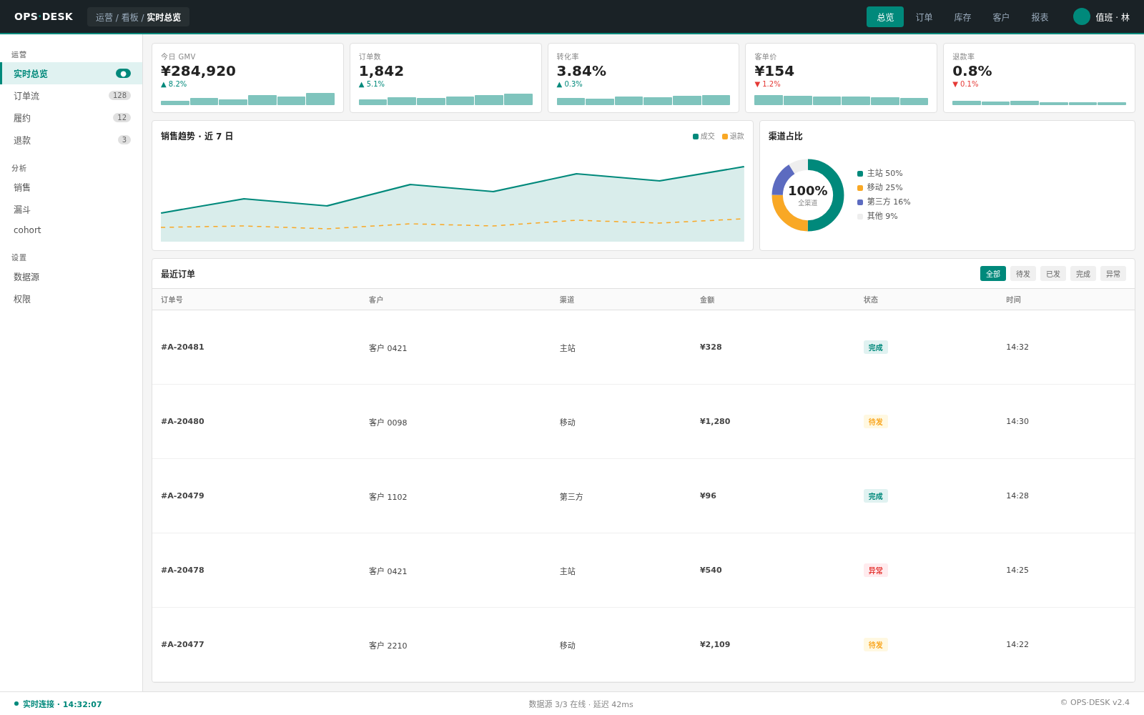The width and height of the screenshot is (1144, 715).
Task: Open the 客单价 ¥154 card
Action: (x=841, y=78)
